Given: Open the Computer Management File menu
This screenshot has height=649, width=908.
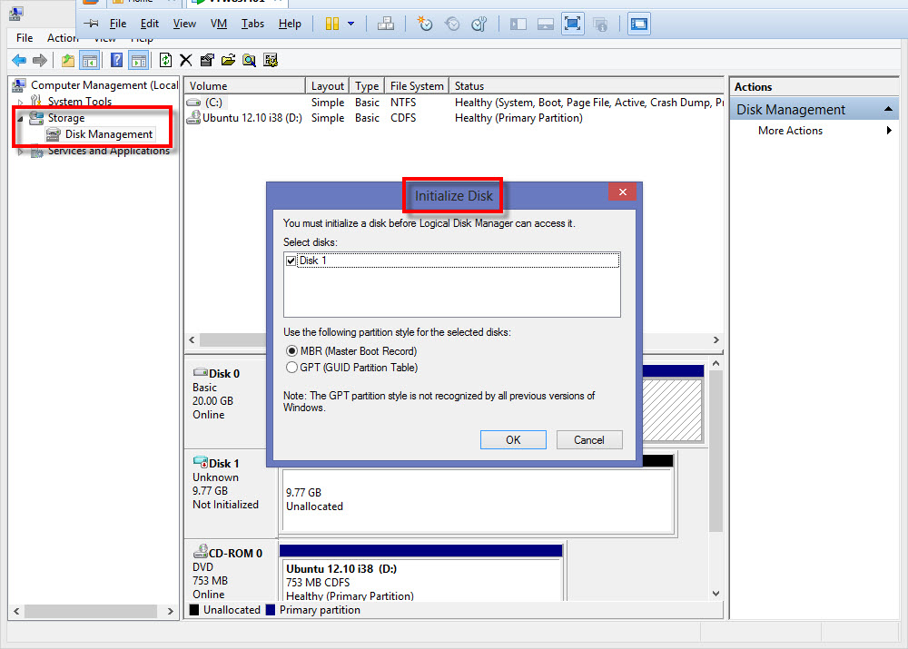Looking at the screenshot, I should [x=25, y=38].
